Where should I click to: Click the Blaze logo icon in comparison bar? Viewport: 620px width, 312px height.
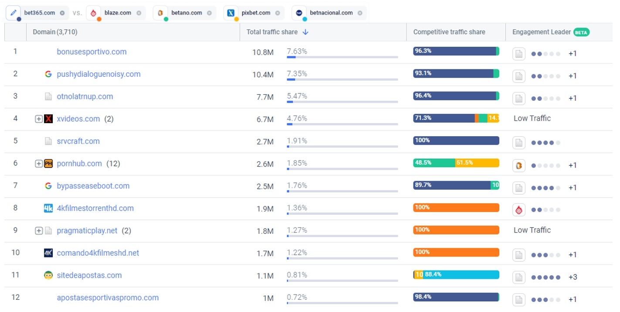[x=93, y=13]
